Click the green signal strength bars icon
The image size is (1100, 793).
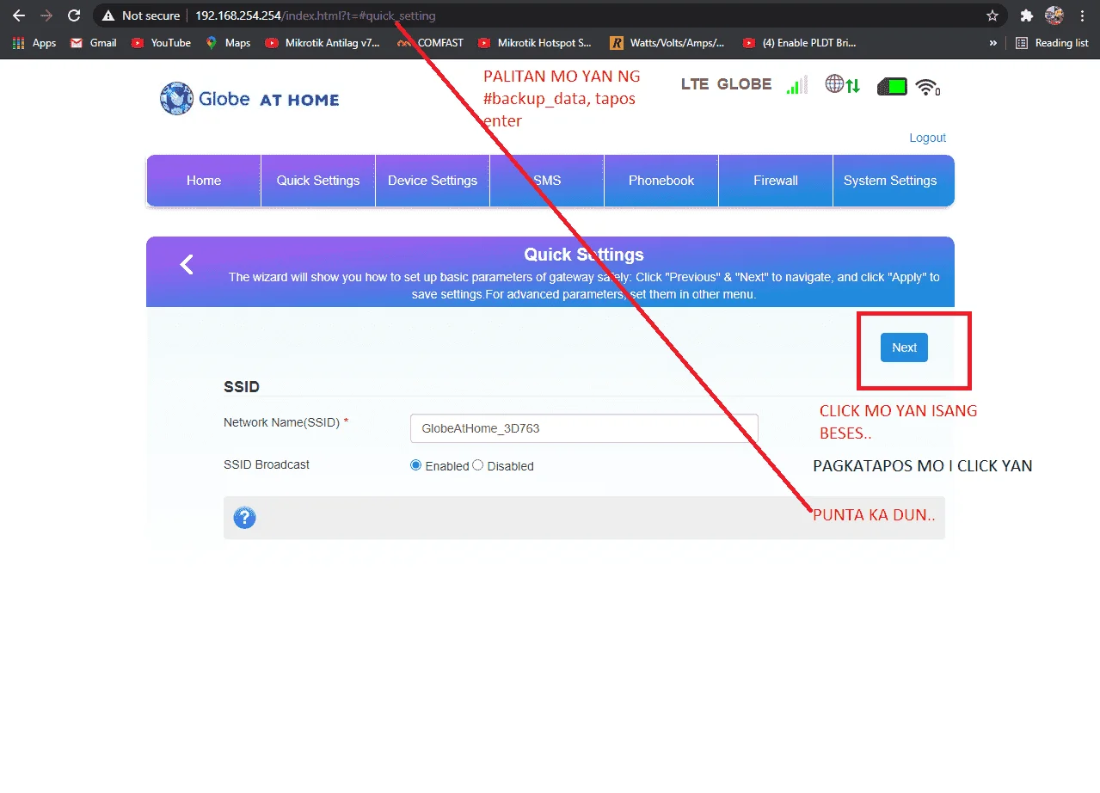click(x=797, y=85)
